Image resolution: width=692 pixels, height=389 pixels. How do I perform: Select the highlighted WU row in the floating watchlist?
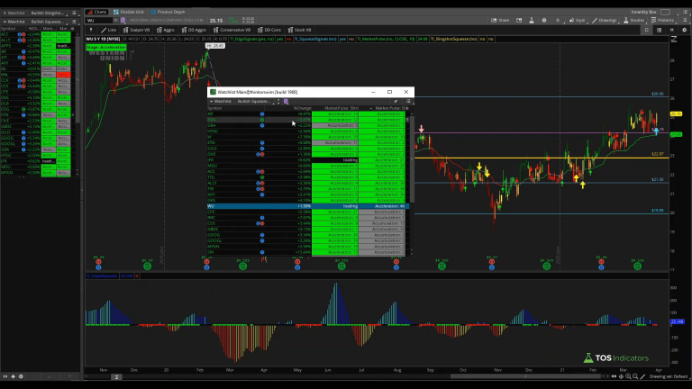coord(308,206)
